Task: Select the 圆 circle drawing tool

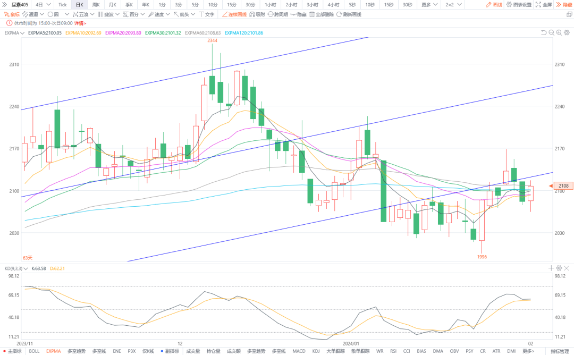Action: pos(53,14)
